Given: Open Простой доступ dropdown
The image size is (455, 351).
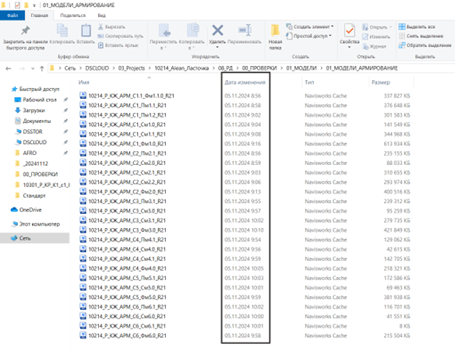Looking at the screenshot, I should [x=309, y=36].
